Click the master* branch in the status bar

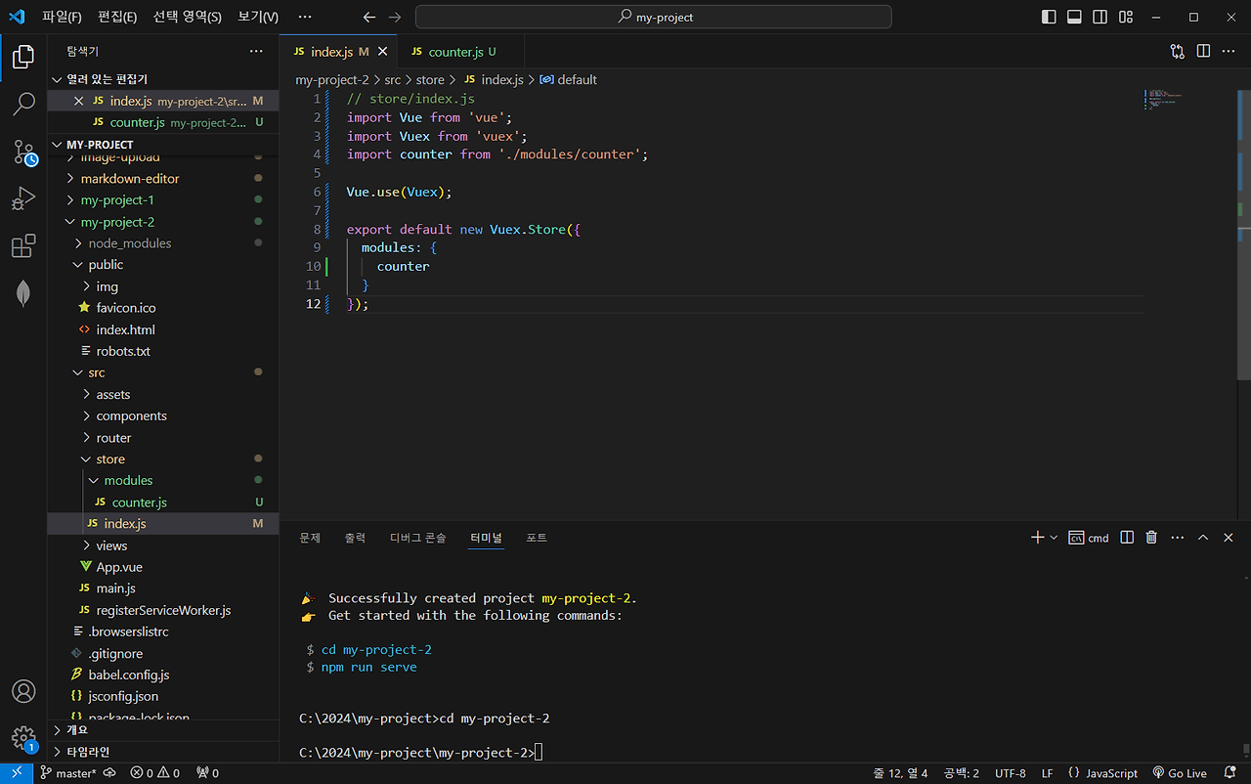[67, 773]
